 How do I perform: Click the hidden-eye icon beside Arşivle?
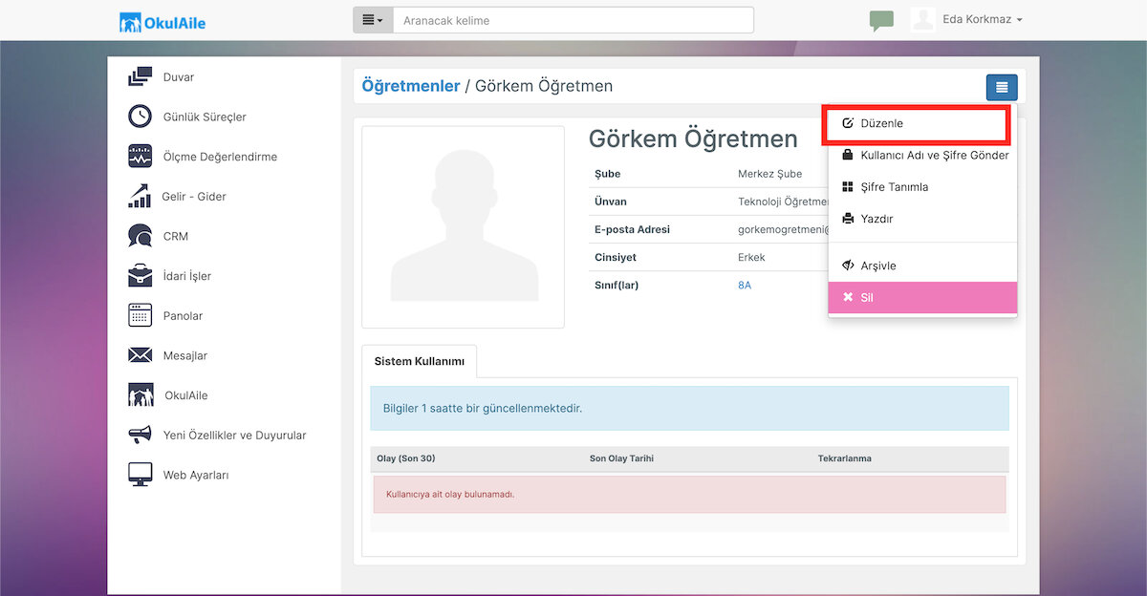coord(847,266)
